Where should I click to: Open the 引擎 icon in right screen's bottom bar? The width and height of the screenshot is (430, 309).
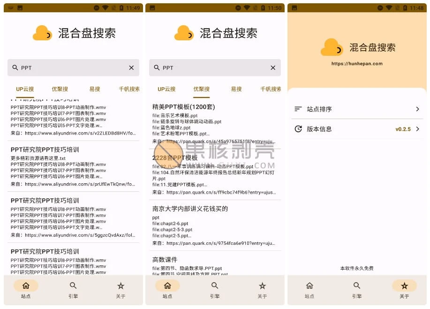(x=357, y=286)
